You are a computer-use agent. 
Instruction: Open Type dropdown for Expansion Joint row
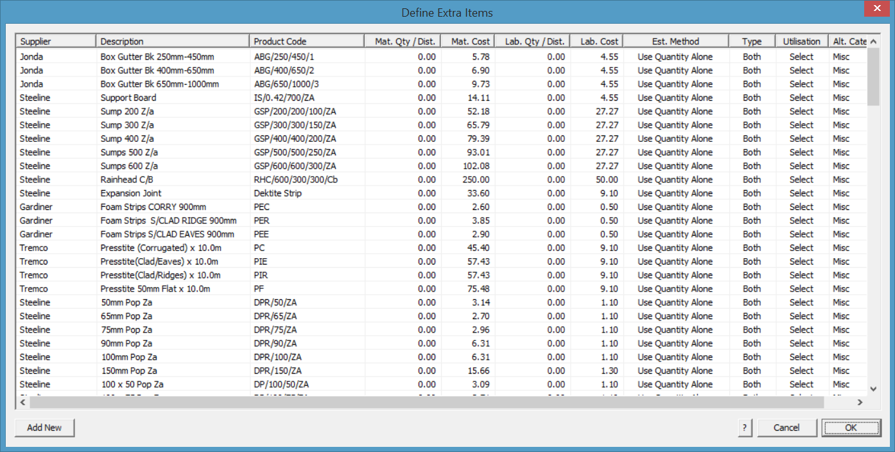752,193
